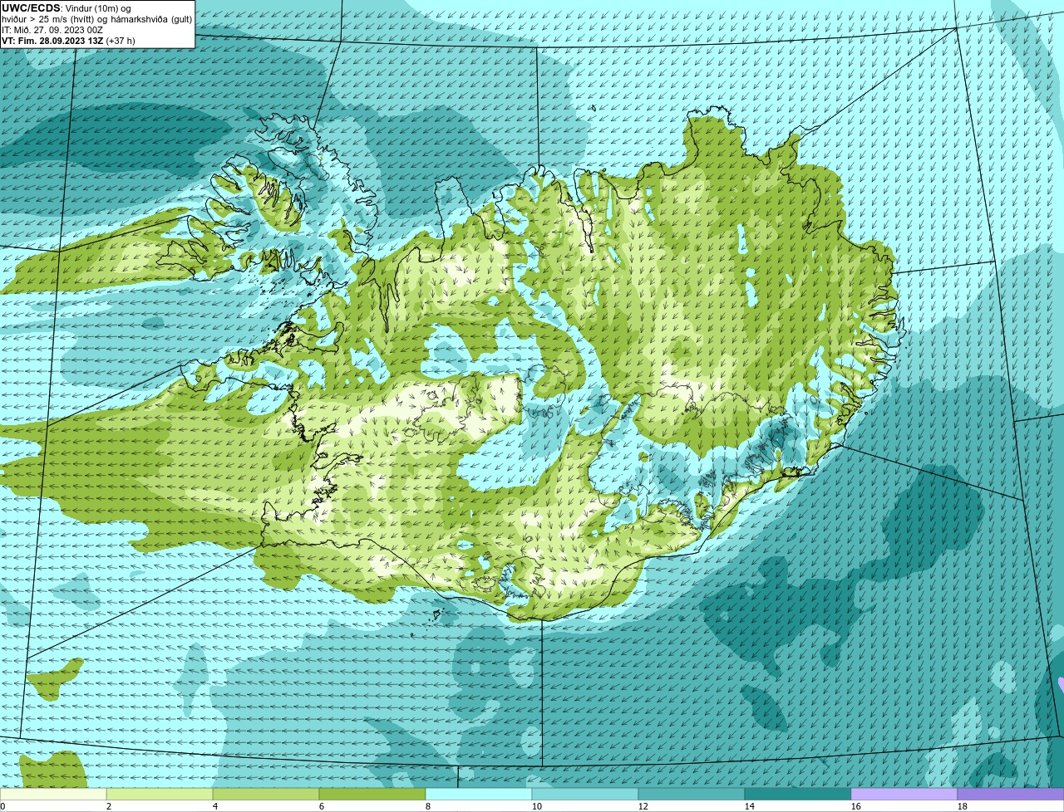The height and width of the screenshot is (812, 1064).
Task: Click the legend scale label '6'
Action: (322, 806)
